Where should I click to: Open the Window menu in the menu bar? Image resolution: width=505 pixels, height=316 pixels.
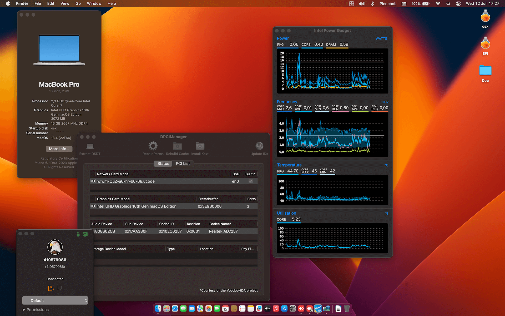click(94, 3)
